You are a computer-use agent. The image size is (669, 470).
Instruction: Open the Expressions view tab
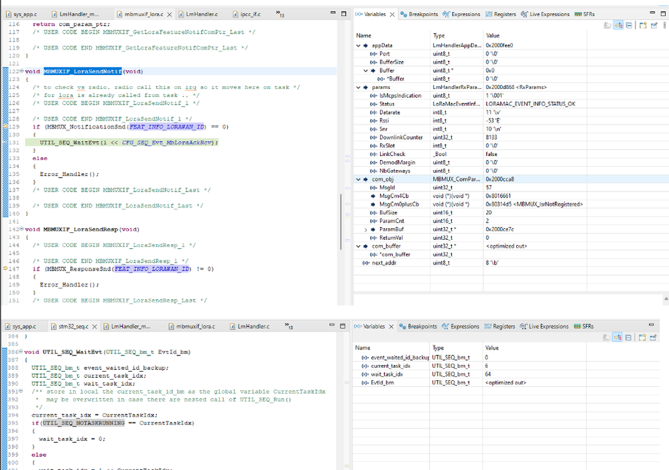tap(465, 13)
